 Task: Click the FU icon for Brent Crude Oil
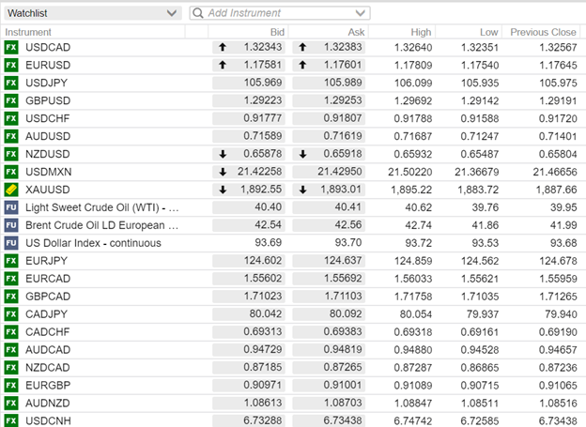point(11,224)
